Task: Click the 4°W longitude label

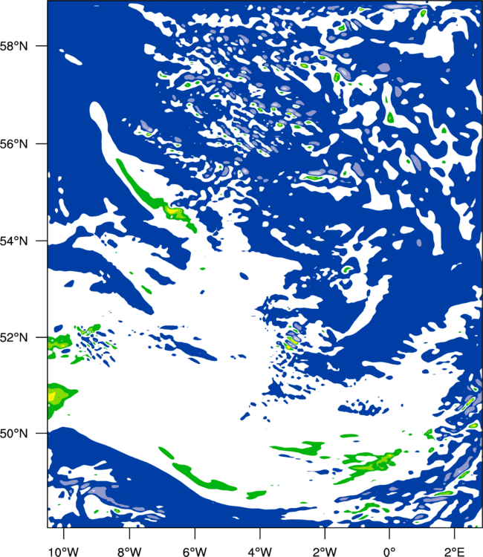Action: tap(260, 552)
